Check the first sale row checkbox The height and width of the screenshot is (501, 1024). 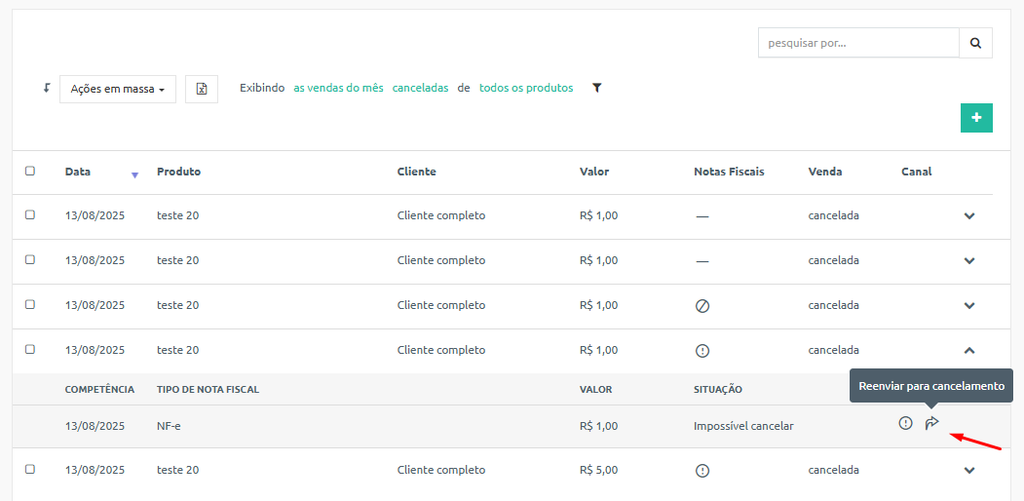(x=30, y=214)
